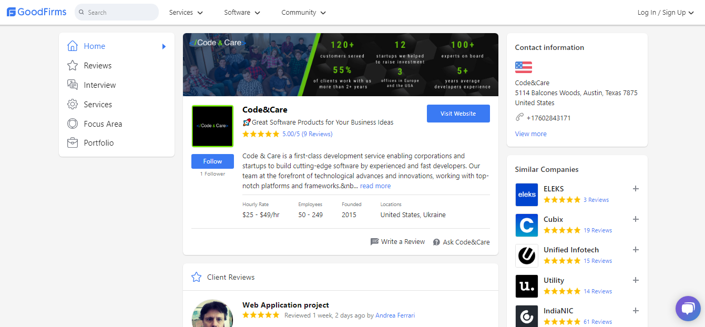Screen dimensions: 705x327
Task: Click the IndiaNIC company name
Action: click(558, 311)
